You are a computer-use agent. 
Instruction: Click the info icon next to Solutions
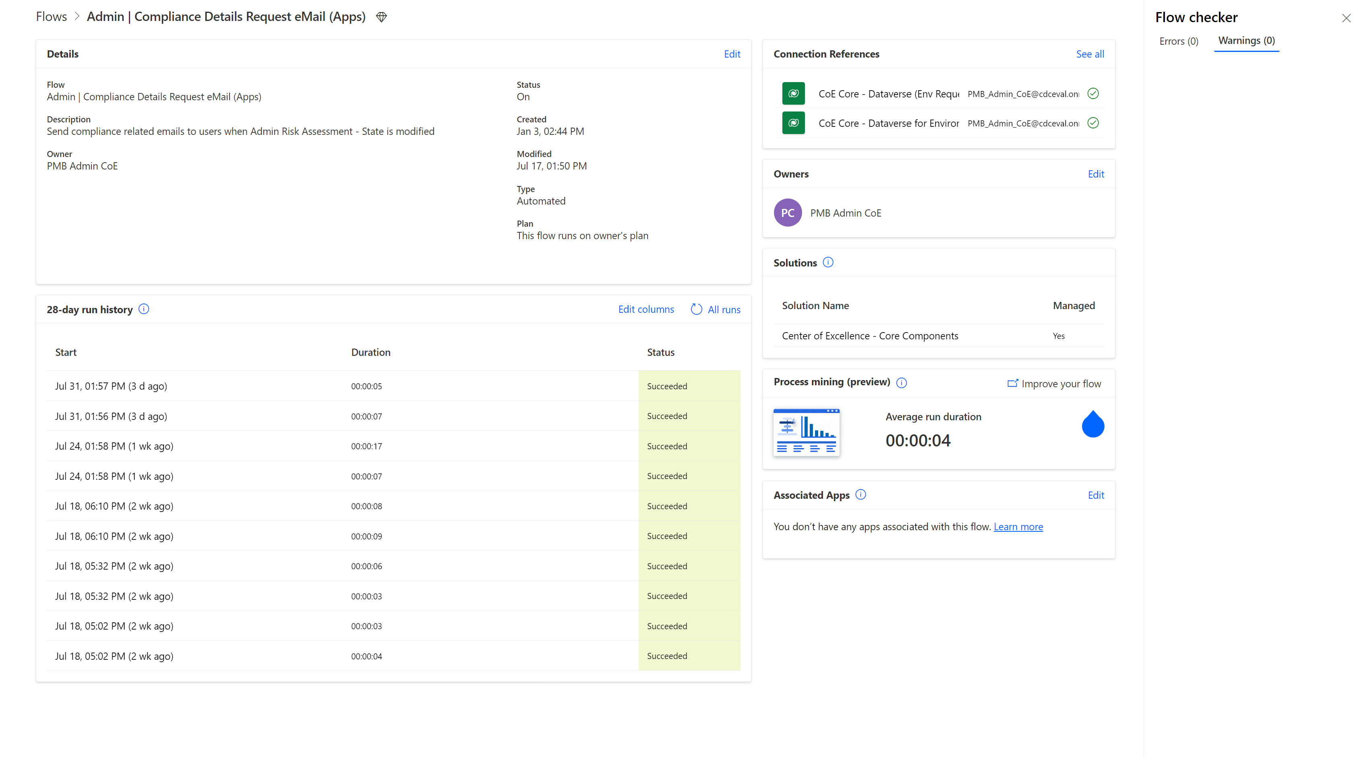click(828, 262)
